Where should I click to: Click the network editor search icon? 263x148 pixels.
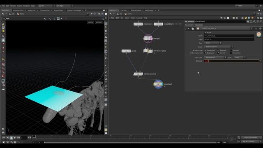(x=258, y=18)
